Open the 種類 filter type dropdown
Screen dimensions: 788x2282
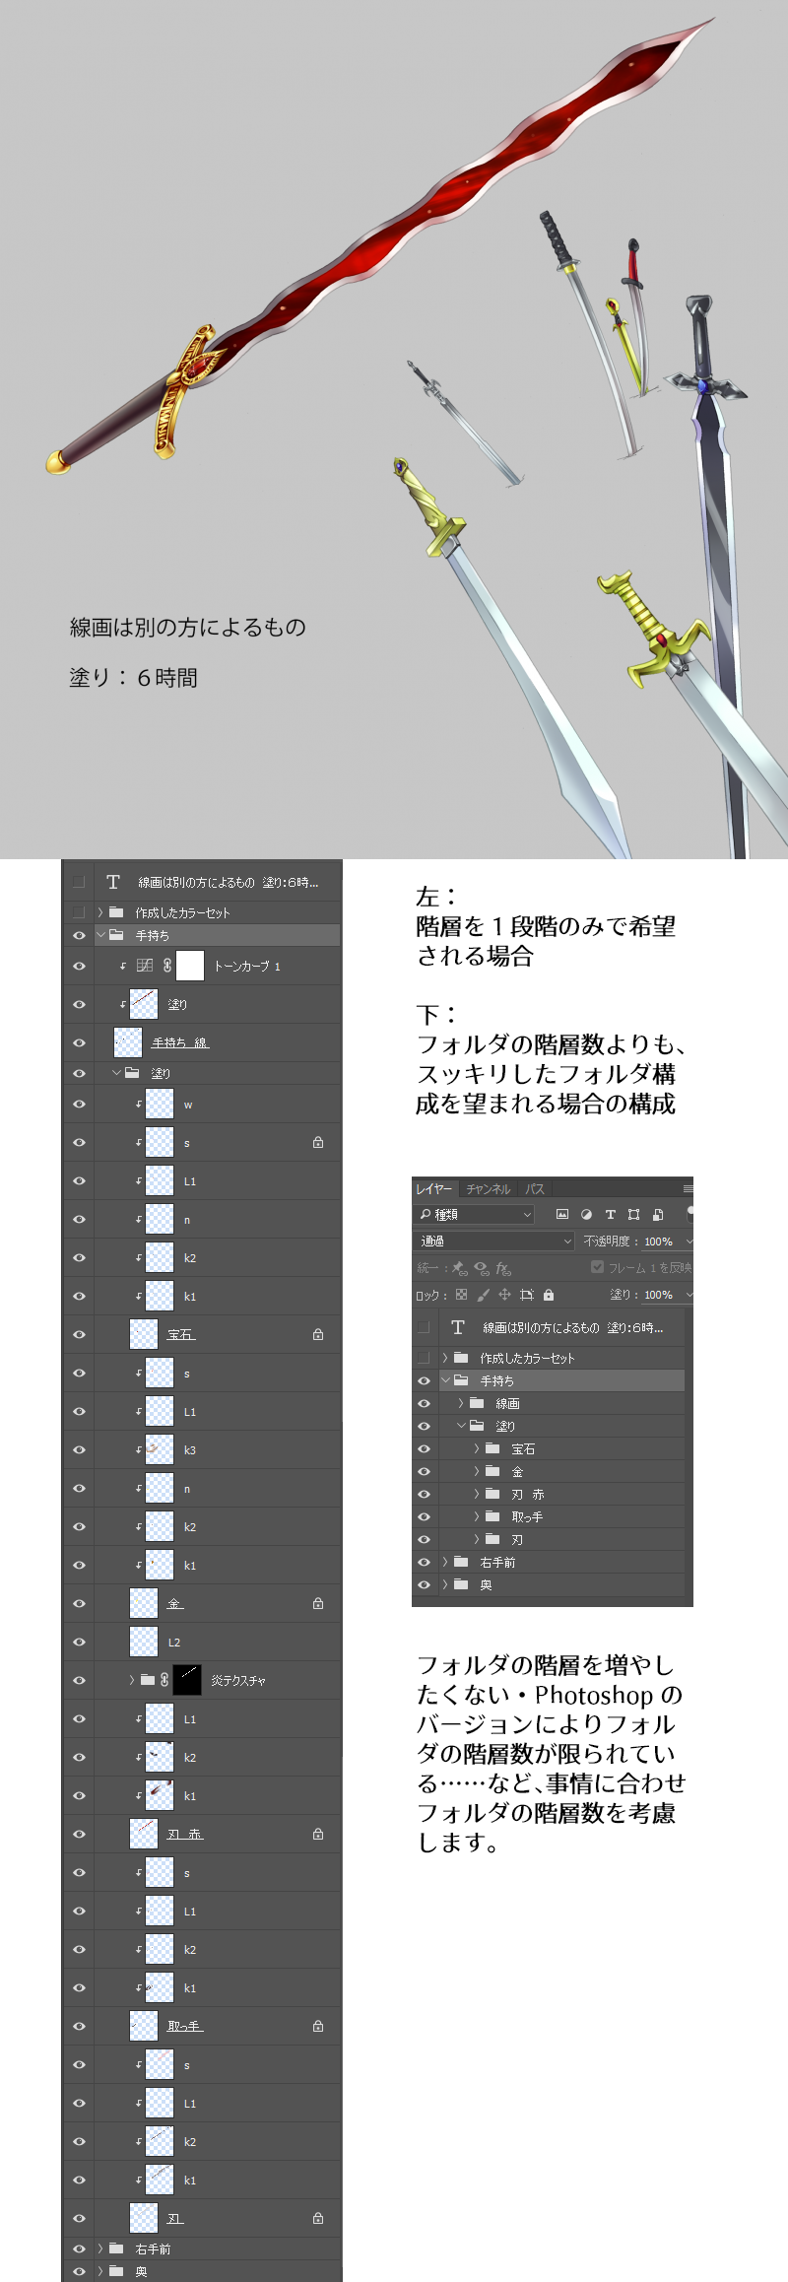(475, 1215)
